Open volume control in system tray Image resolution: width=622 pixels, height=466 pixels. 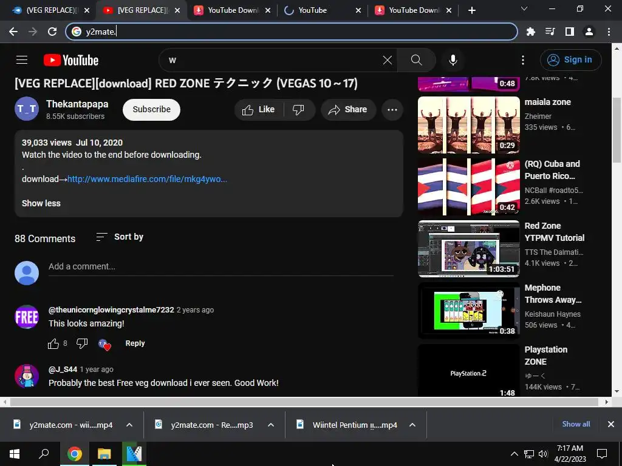[x=543, y=454]
